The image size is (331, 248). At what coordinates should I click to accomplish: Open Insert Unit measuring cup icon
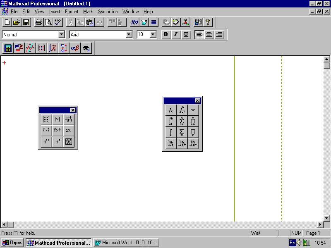pyautogui.click(x=144, y=22)
